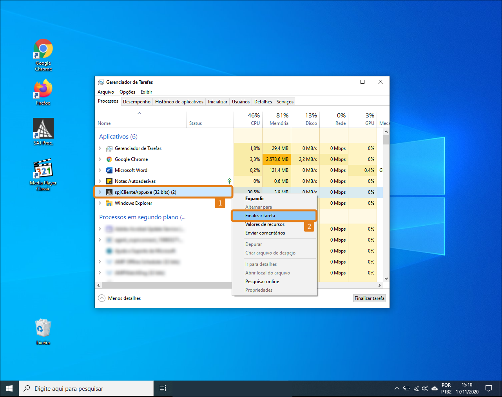Sort by the Nome column header
The height and width of the screenshot is (397, 502).
(141, 119)
